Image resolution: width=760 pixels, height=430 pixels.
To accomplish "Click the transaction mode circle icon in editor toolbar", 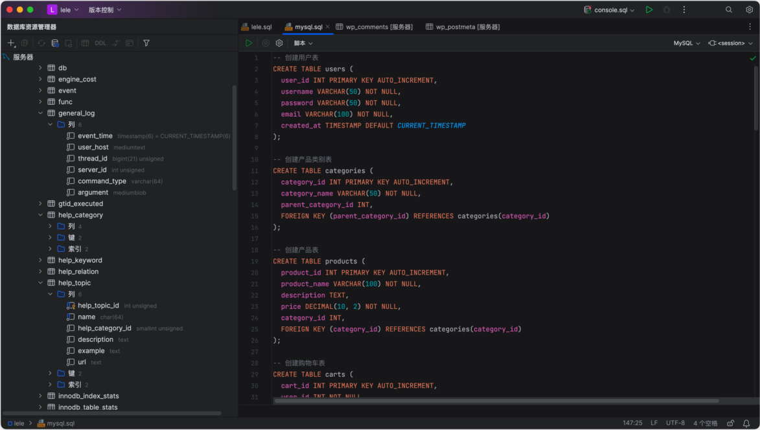I will 266,43.
